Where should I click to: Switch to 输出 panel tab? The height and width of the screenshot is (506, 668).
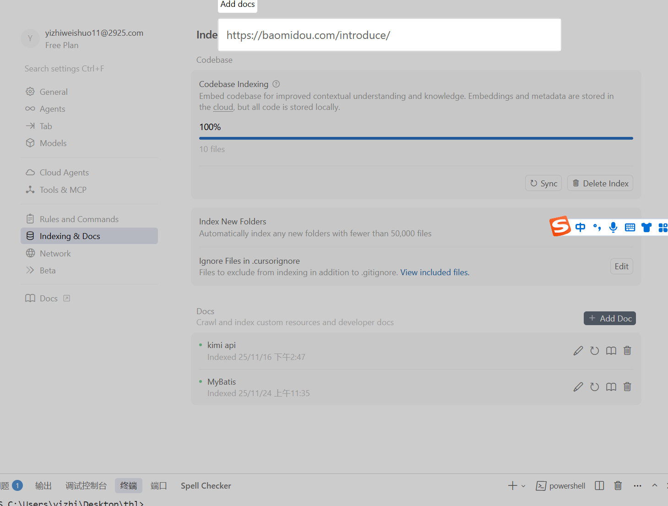click(43, 486)
